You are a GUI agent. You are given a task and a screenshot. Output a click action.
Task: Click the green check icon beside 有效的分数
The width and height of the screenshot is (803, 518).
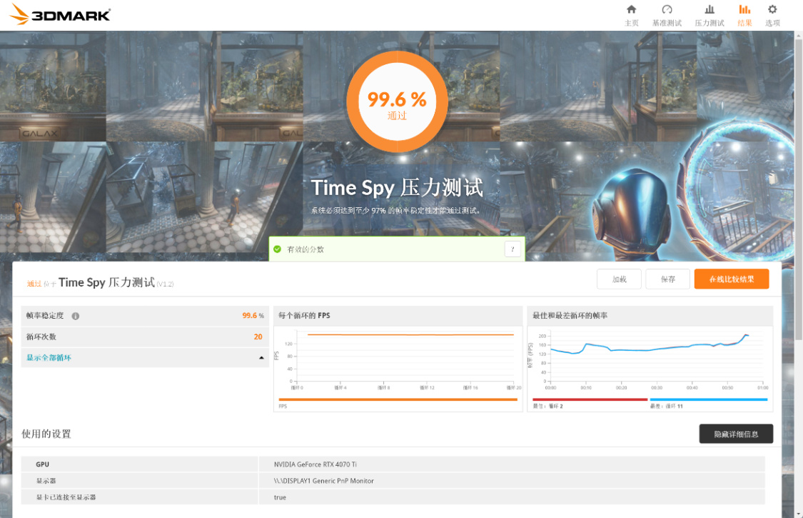click(278, 249)
